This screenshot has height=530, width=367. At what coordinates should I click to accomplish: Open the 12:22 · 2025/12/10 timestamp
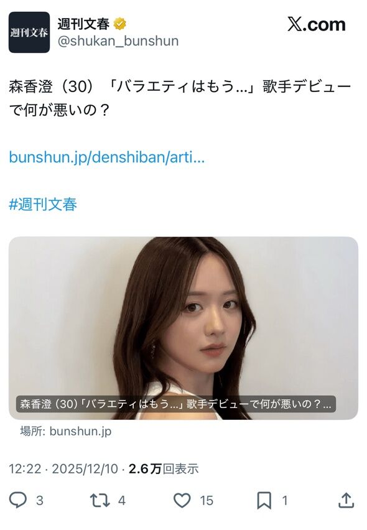[x=63, y=469]
